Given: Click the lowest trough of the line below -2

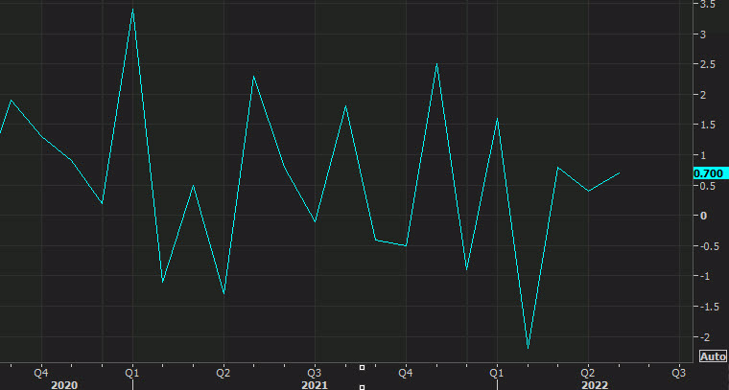Looking at the screenshot, I should click(x=528, y=348).
